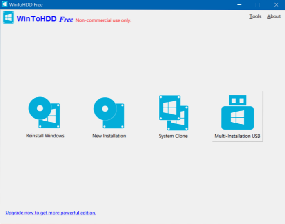Click the WinToHDD Free title bar caption
285x224 pixels.
click(x=25, y=5)
